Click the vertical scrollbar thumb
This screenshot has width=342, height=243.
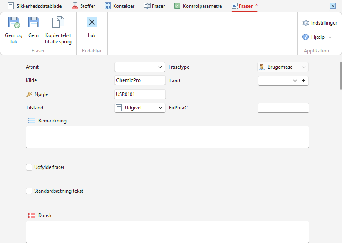(341, 76)
